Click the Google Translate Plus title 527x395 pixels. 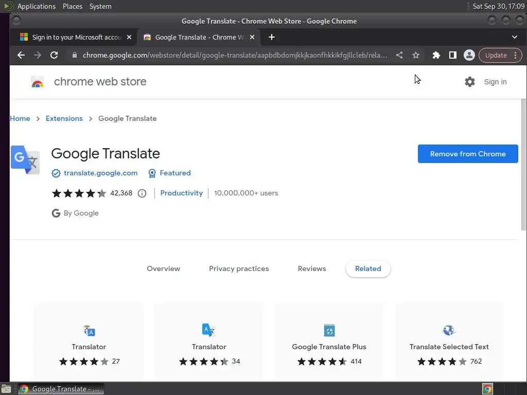click(x=329, y=347)
